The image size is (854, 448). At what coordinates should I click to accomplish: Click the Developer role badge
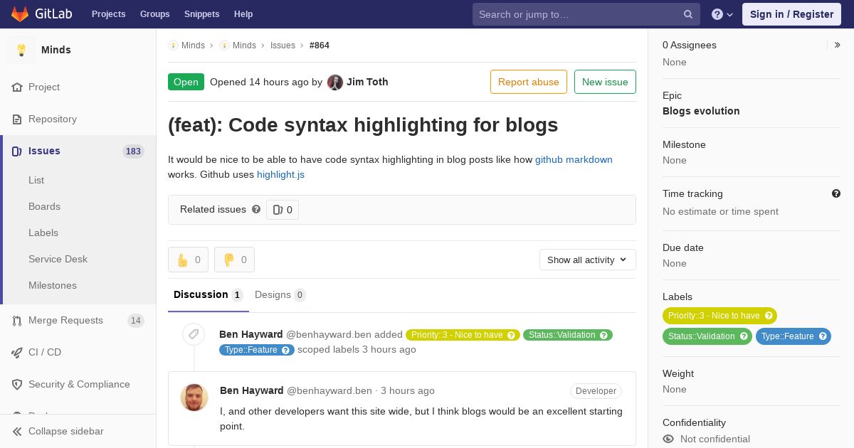596,391
